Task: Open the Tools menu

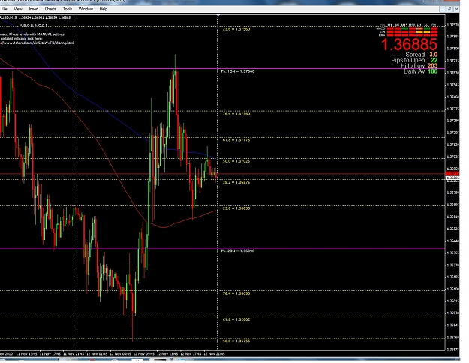Action: coord(68,9)
